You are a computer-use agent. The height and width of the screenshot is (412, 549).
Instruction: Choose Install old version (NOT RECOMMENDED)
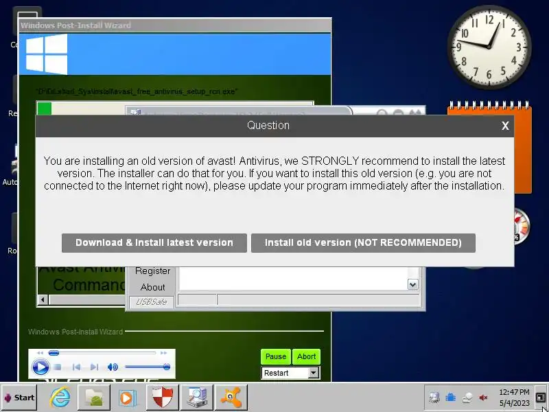(363, 243)
